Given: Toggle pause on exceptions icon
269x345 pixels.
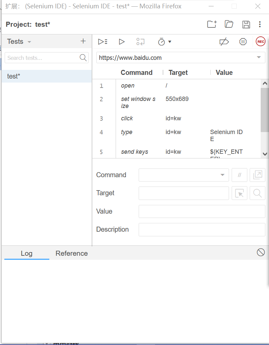Looking at the screenshot, I should [x=243, y=41].
